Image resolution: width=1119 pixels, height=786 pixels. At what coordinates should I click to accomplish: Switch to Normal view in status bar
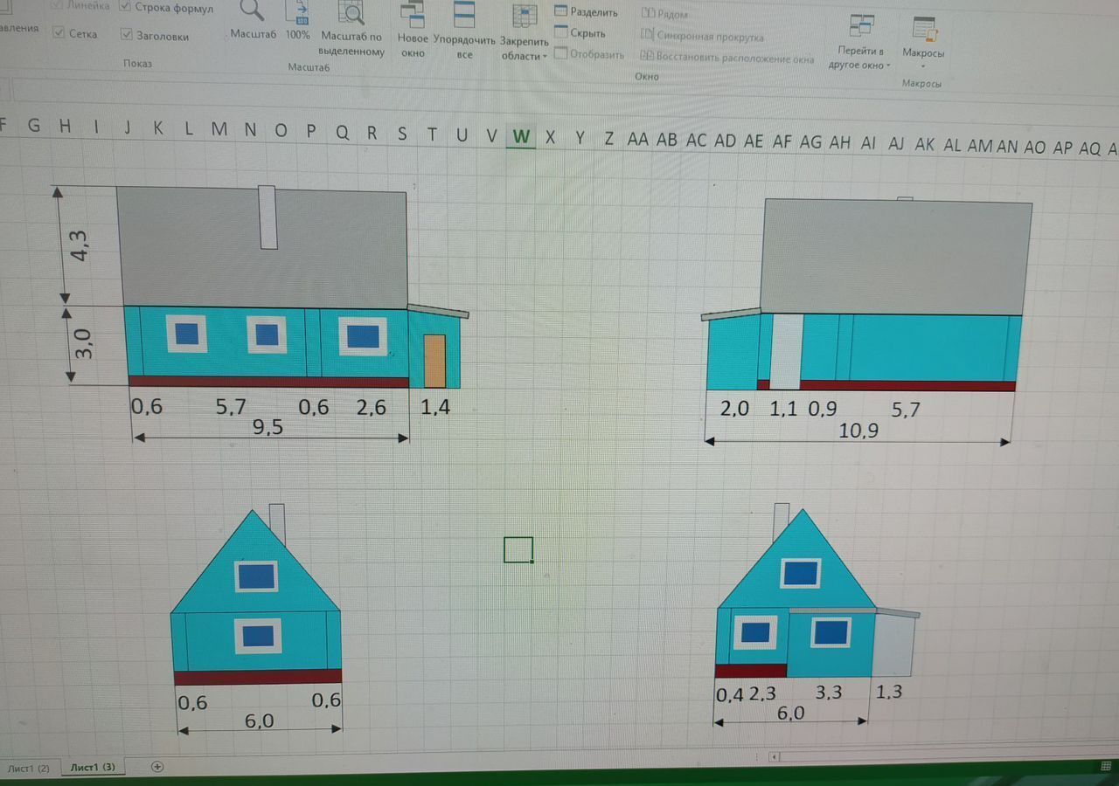pos(1106,765)
